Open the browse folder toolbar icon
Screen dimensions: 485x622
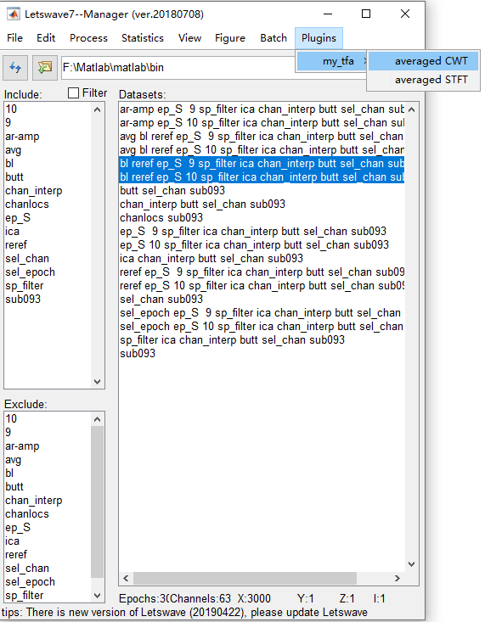click(x=44, y=67)
